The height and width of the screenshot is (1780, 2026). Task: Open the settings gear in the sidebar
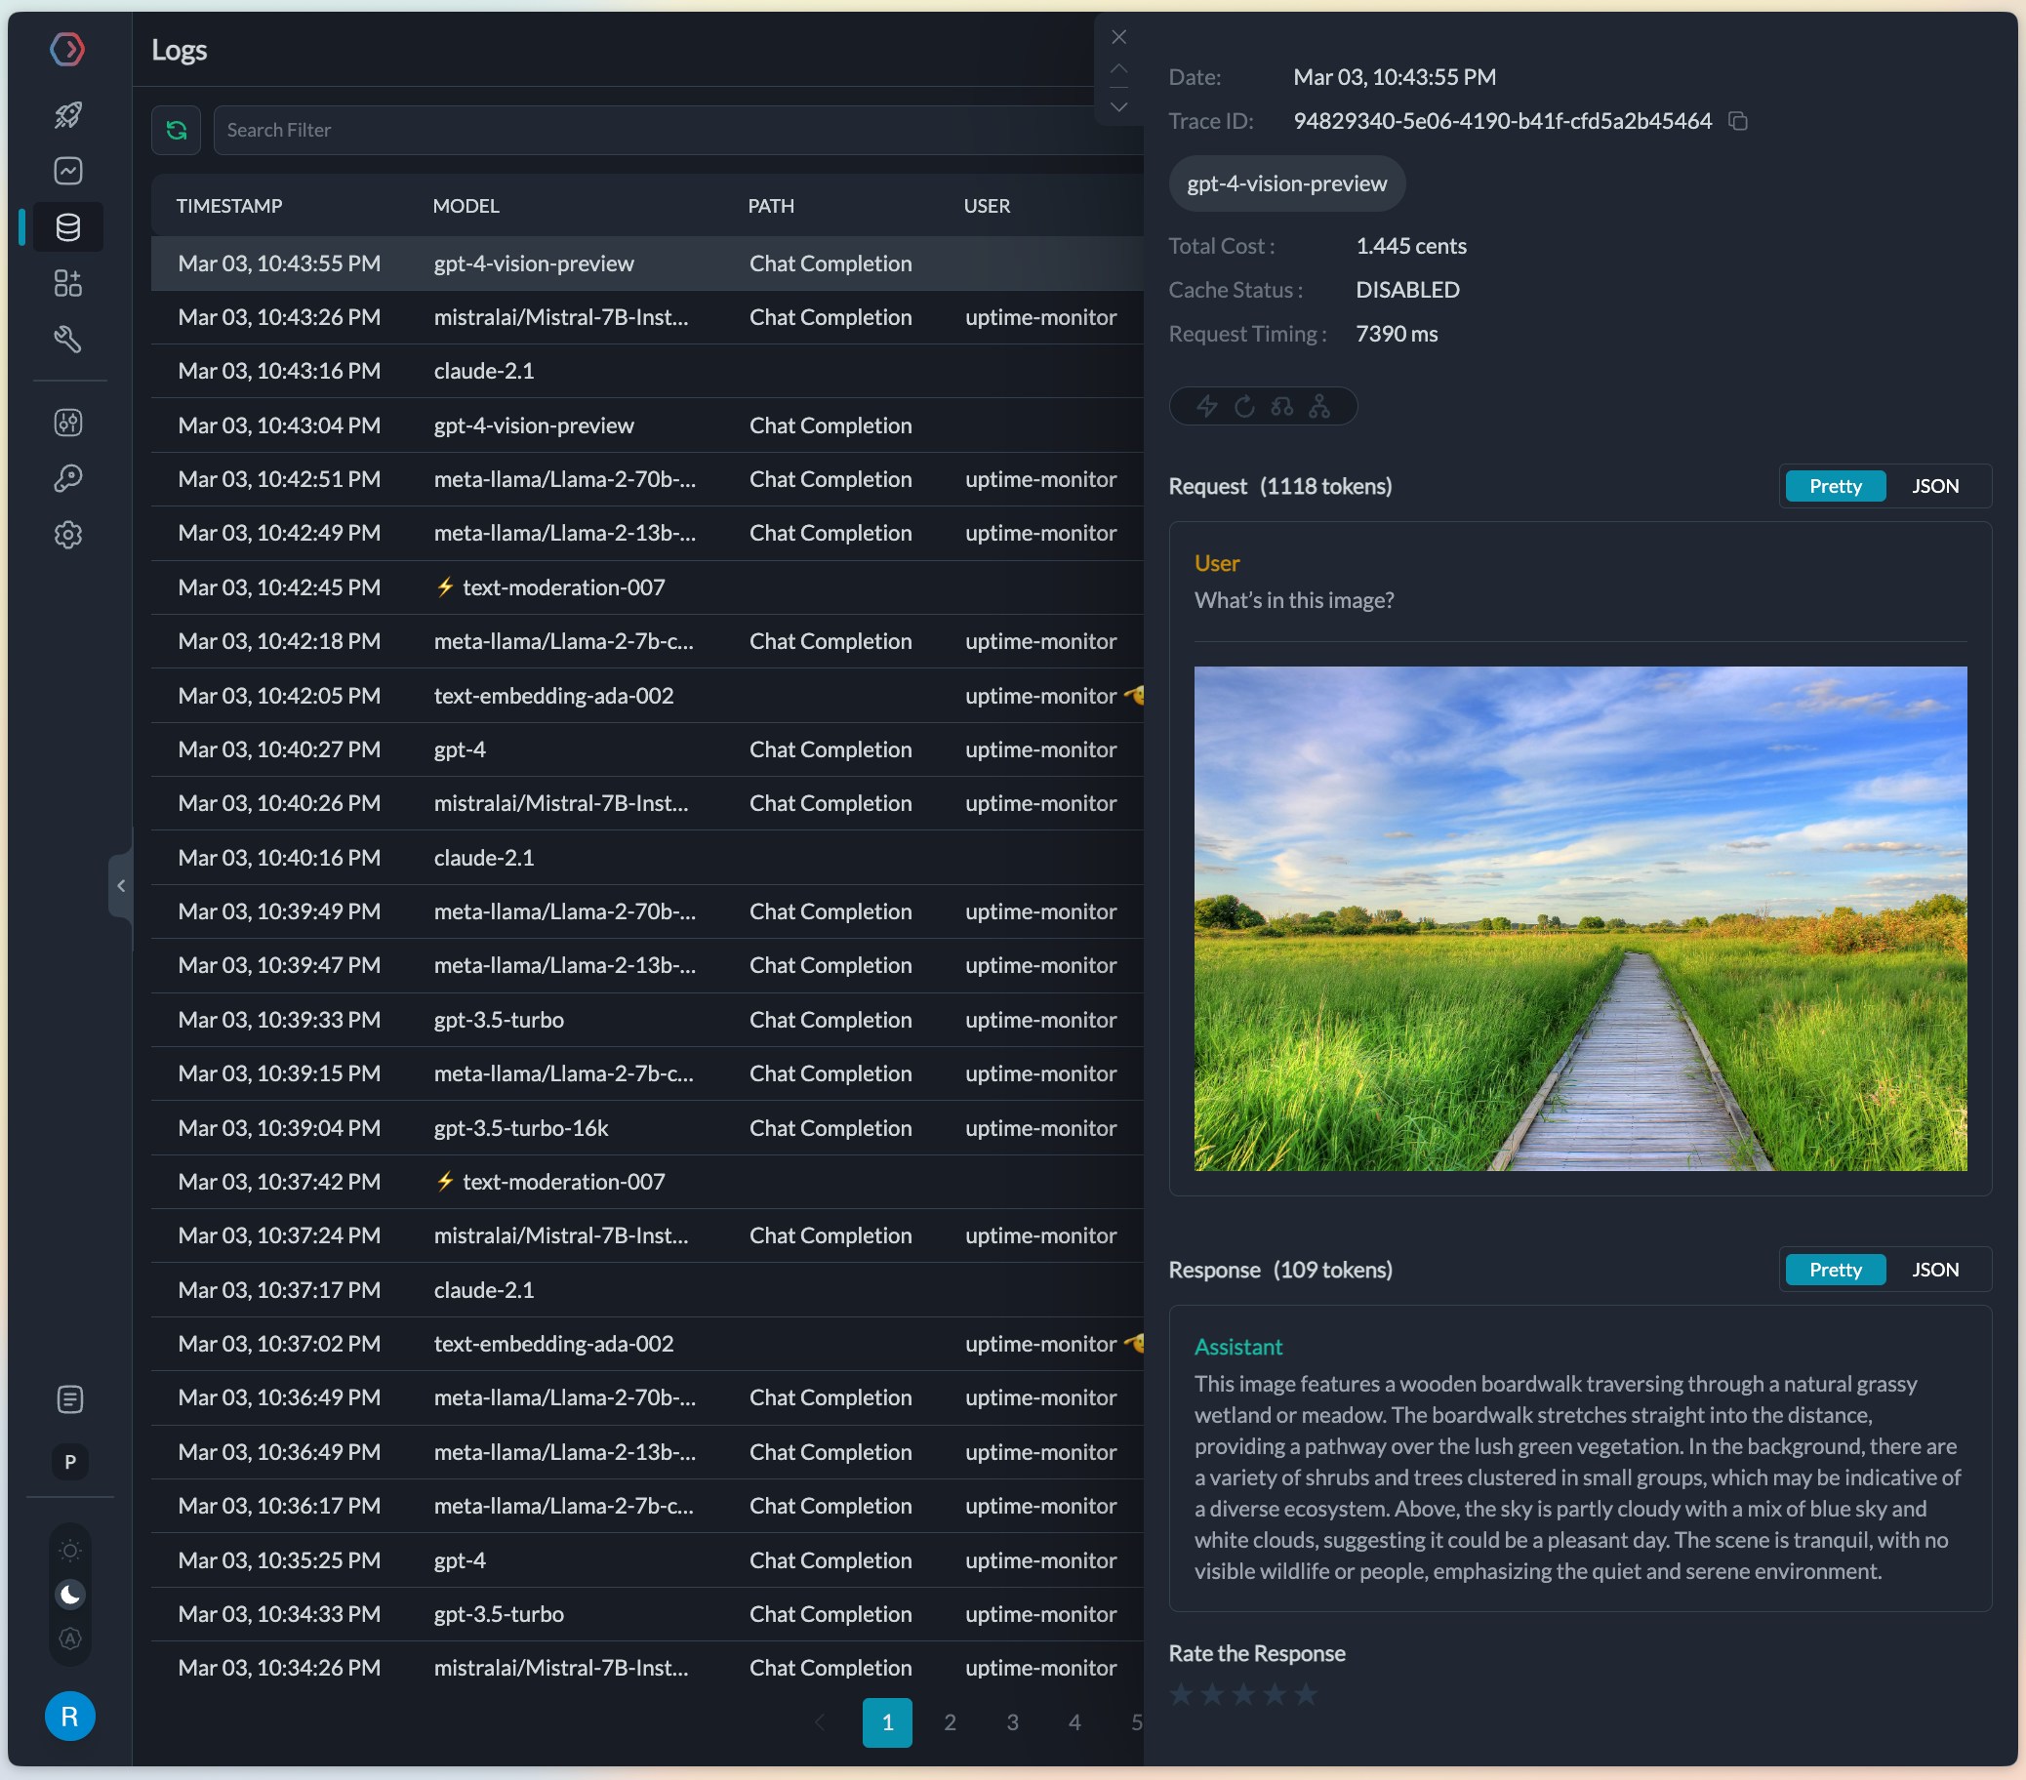point(67,535)
